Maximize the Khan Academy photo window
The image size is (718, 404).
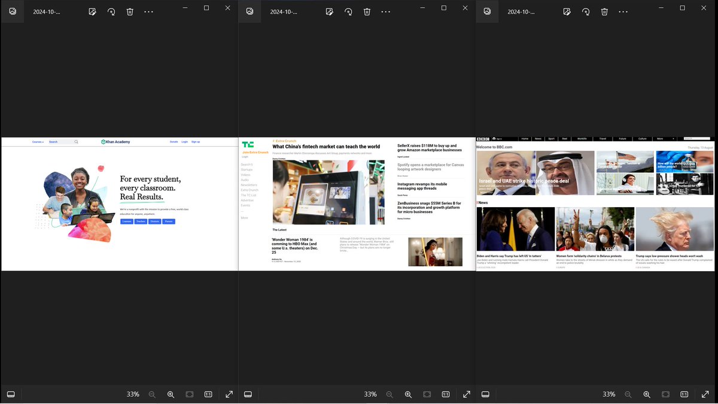coord(206,8)
